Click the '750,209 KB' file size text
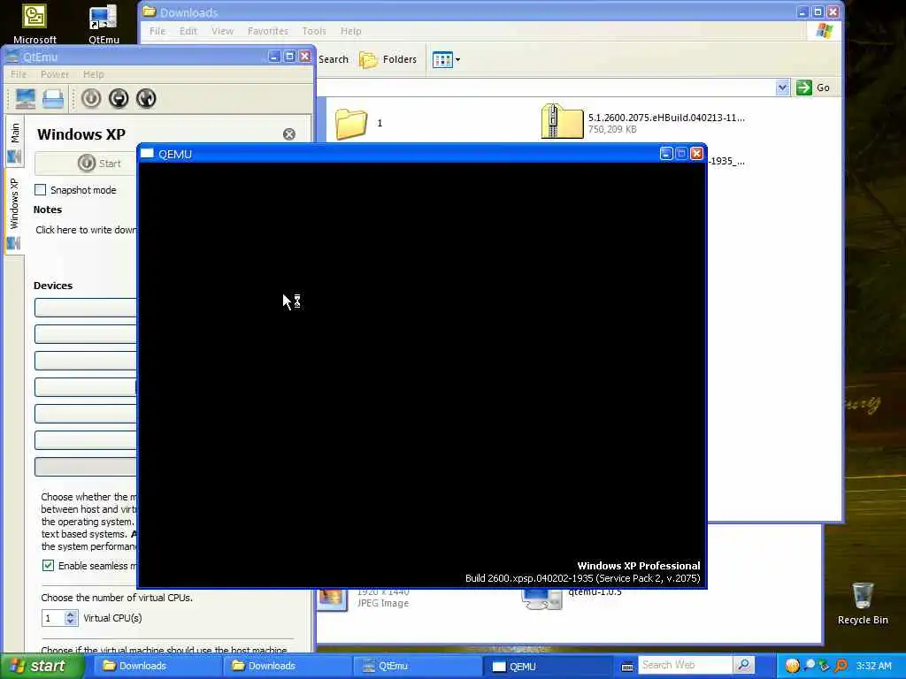This screenshot has width=906, height=679. pyautogui.click(x=612, y=129)
